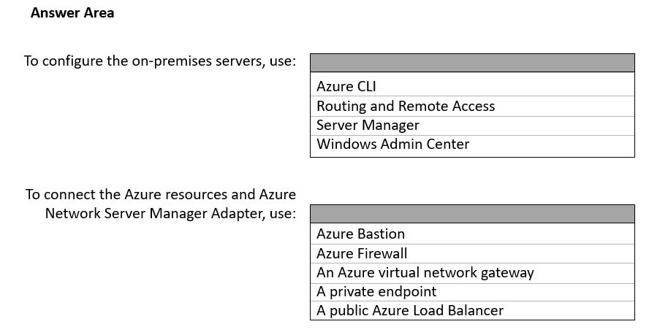This screenshot has height=335, width=649.
Task: Select Azure Bastion option
Action: 360,234
